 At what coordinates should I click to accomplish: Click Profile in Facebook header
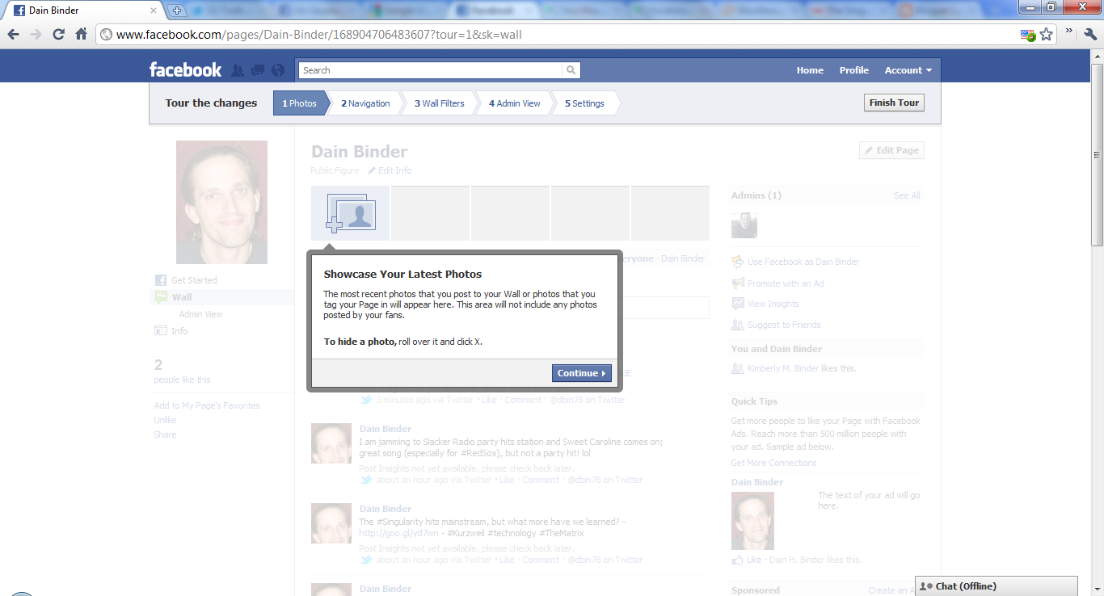tap(853, 70)
